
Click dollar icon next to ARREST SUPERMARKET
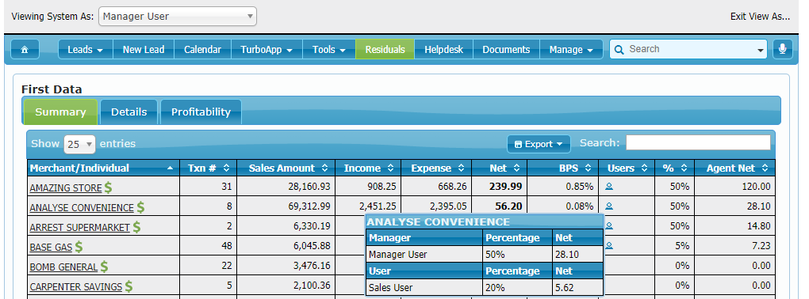[x=136, y=227]
